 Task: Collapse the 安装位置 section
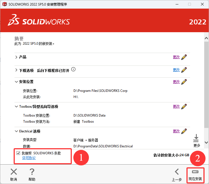[x=16, y=82]
